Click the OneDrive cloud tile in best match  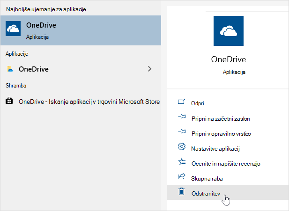(13, 29)
